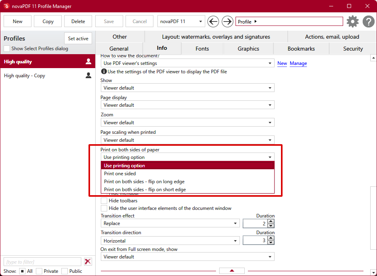This screenshot has height=276, width=377.
Task: Switch to the Info tab
Action: (162, 48)
